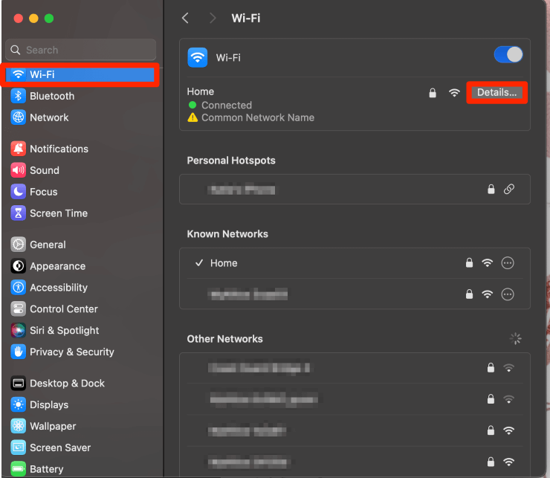This screenshot has height=478, width=550.
Task: Go back using the left chevron
Action: pyautogui.click(x=185, y=18)
